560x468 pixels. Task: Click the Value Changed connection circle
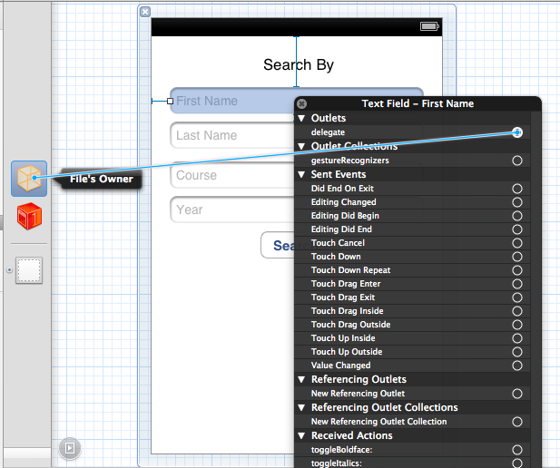[x=517, y=366]
